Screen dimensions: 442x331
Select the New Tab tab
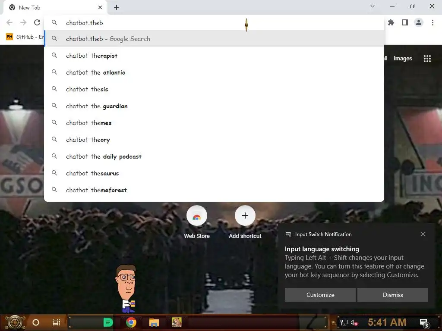tap(55, 8)
